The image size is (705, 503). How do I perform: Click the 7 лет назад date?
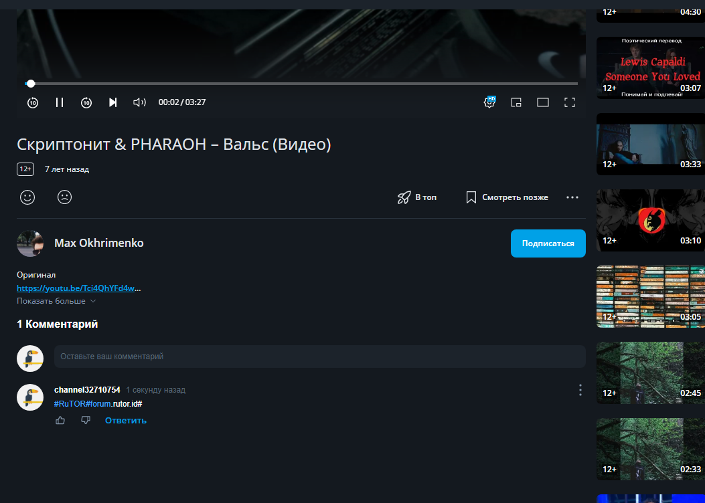(67, 169)
